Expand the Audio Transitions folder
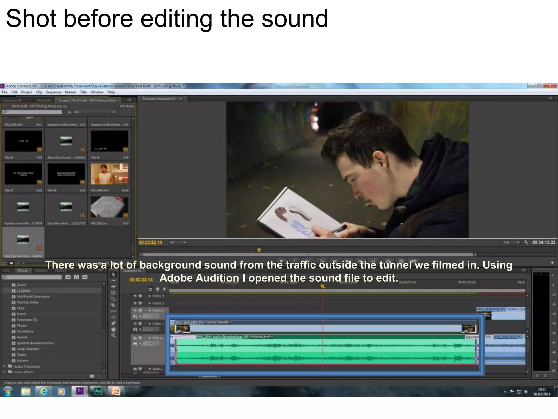Image resolution: width=558 pixels, height=419 pixels. 5,366
